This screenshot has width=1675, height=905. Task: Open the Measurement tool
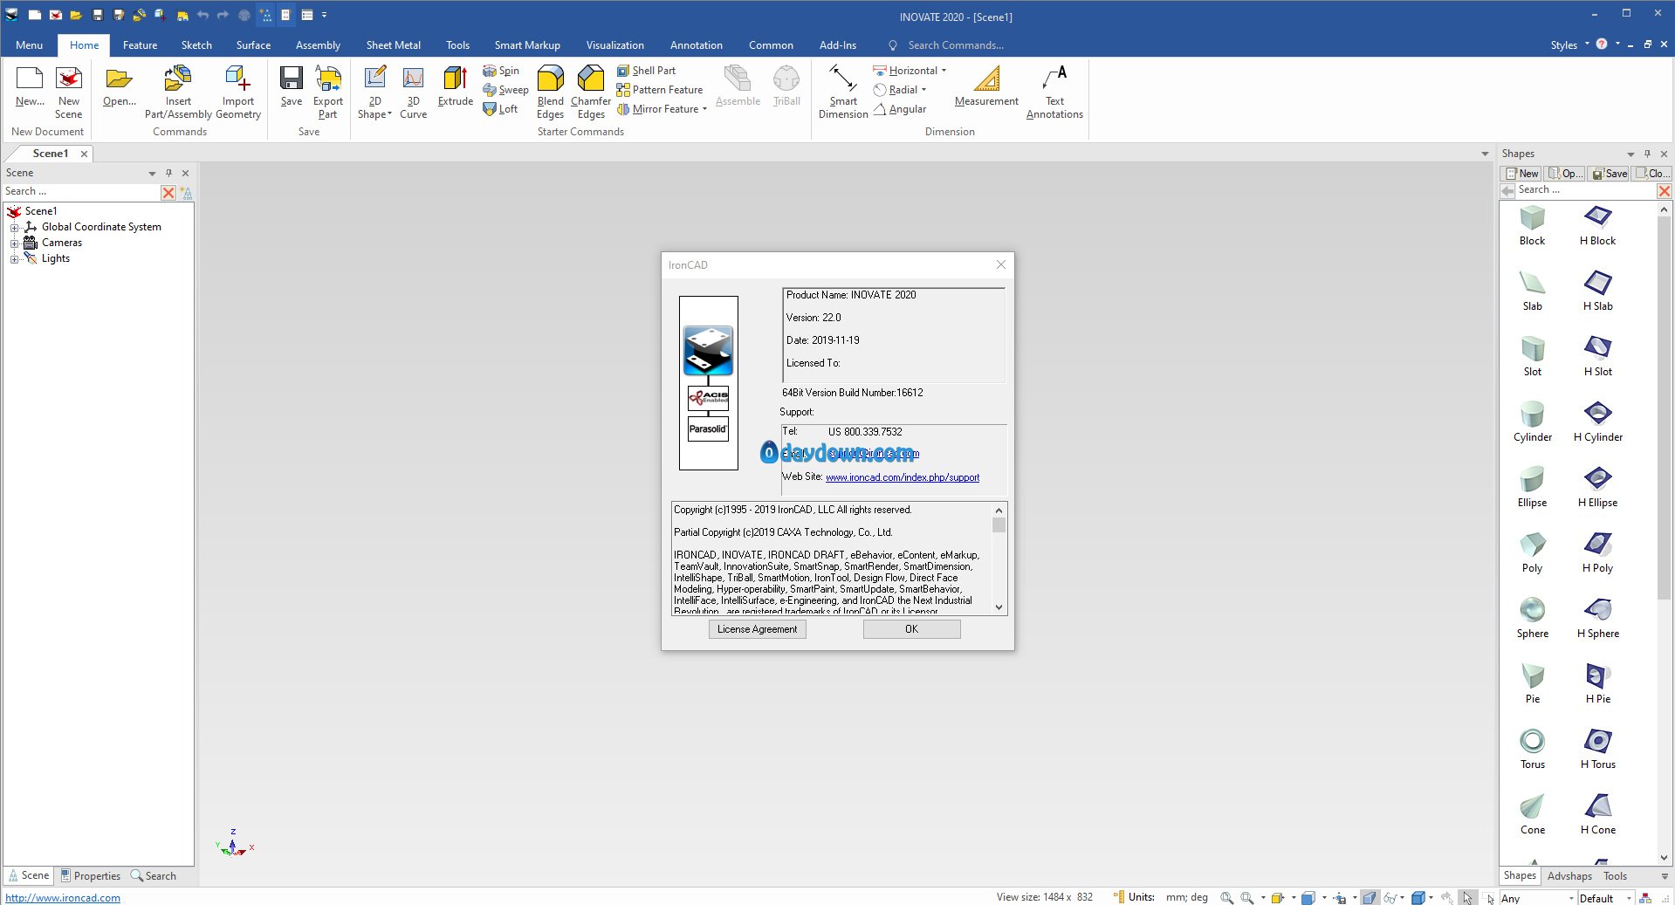click(x=986, y=86)
